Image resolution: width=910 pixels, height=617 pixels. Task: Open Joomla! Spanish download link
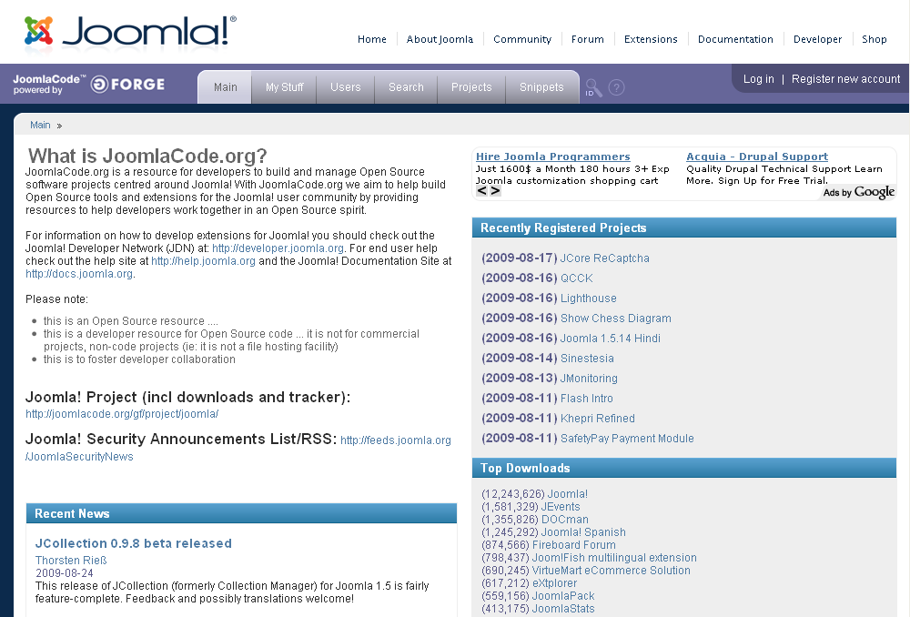point(582,532)
